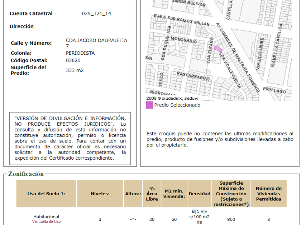Click the Zonificación section heading
The width and height of the screenshot is (301, 225).
pyautogui.click(x=26, y=174)
